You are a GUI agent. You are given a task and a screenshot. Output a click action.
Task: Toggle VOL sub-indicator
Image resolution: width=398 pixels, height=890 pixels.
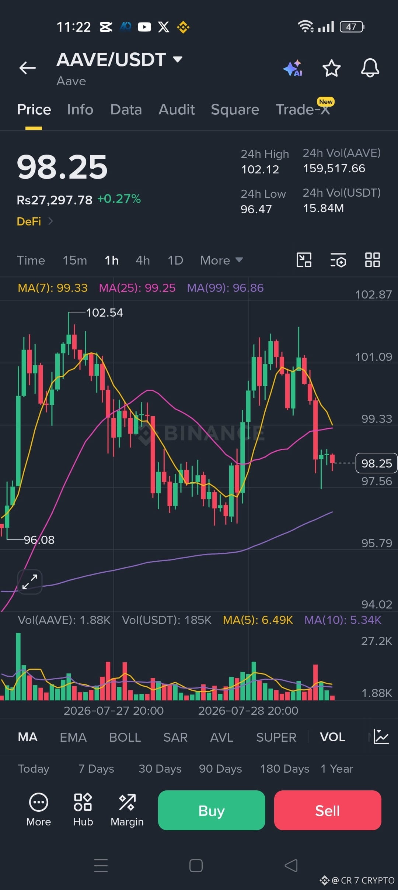332,737
